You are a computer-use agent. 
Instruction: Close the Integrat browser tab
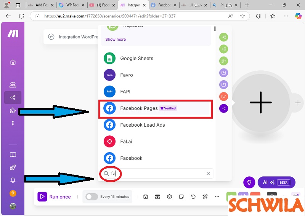click(144, 5)
